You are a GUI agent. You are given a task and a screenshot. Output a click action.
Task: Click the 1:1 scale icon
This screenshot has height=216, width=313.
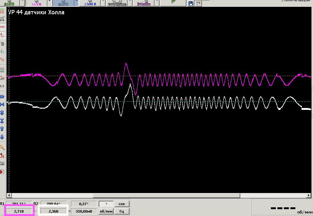2,86
